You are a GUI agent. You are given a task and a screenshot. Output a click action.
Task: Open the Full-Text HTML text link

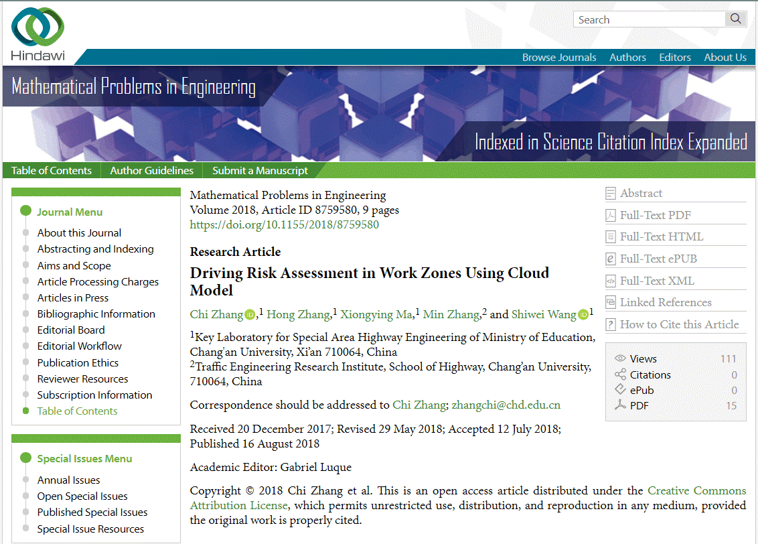pos(662,237)
